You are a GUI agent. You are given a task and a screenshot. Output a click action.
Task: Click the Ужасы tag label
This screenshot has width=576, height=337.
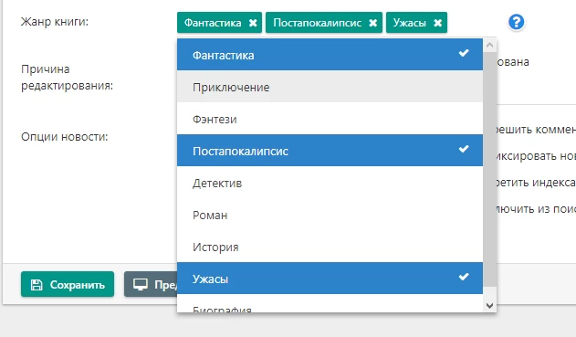tap(410, 23)
